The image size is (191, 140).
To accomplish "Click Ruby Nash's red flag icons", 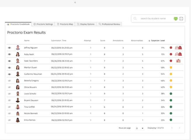I will [178, 54].
